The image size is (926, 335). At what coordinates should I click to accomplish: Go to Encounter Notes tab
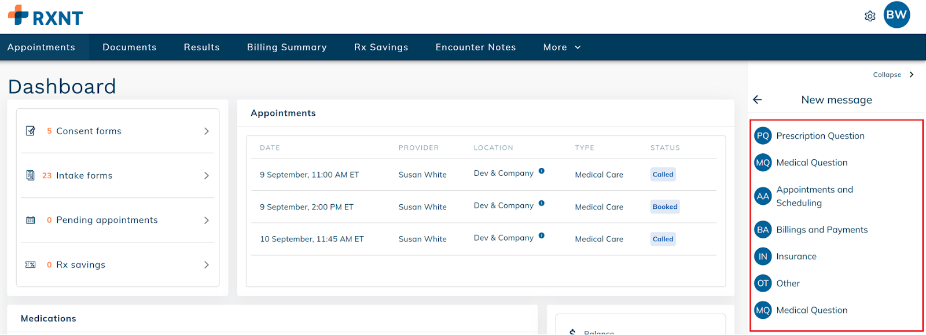475,47
